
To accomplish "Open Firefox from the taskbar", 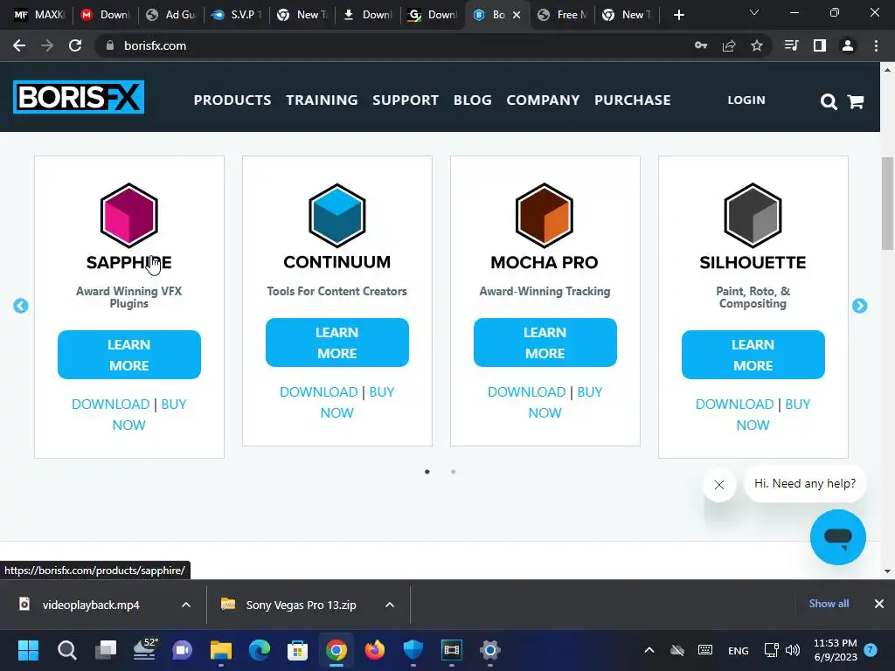I will [x=374, y=650].
